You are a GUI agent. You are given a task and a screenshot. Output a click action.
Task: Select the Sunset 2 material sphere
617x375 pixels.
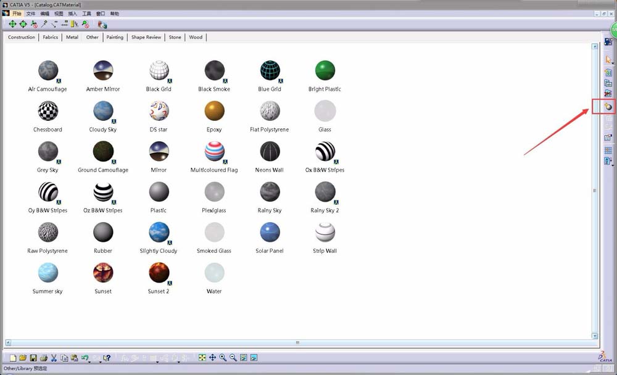point(159,273)
